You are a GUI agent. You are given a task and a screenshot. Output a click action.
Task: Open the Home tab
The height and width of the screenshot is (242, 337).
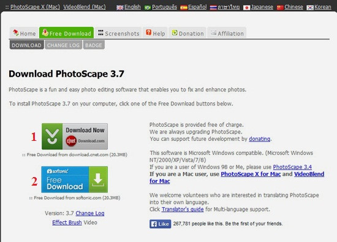pos(24,33)
